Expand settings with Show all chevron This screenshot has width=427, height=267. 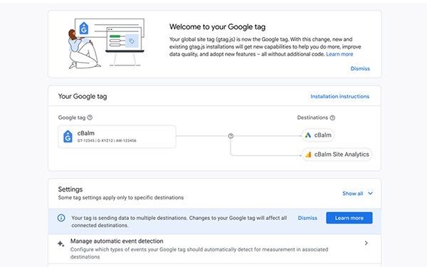370,193
